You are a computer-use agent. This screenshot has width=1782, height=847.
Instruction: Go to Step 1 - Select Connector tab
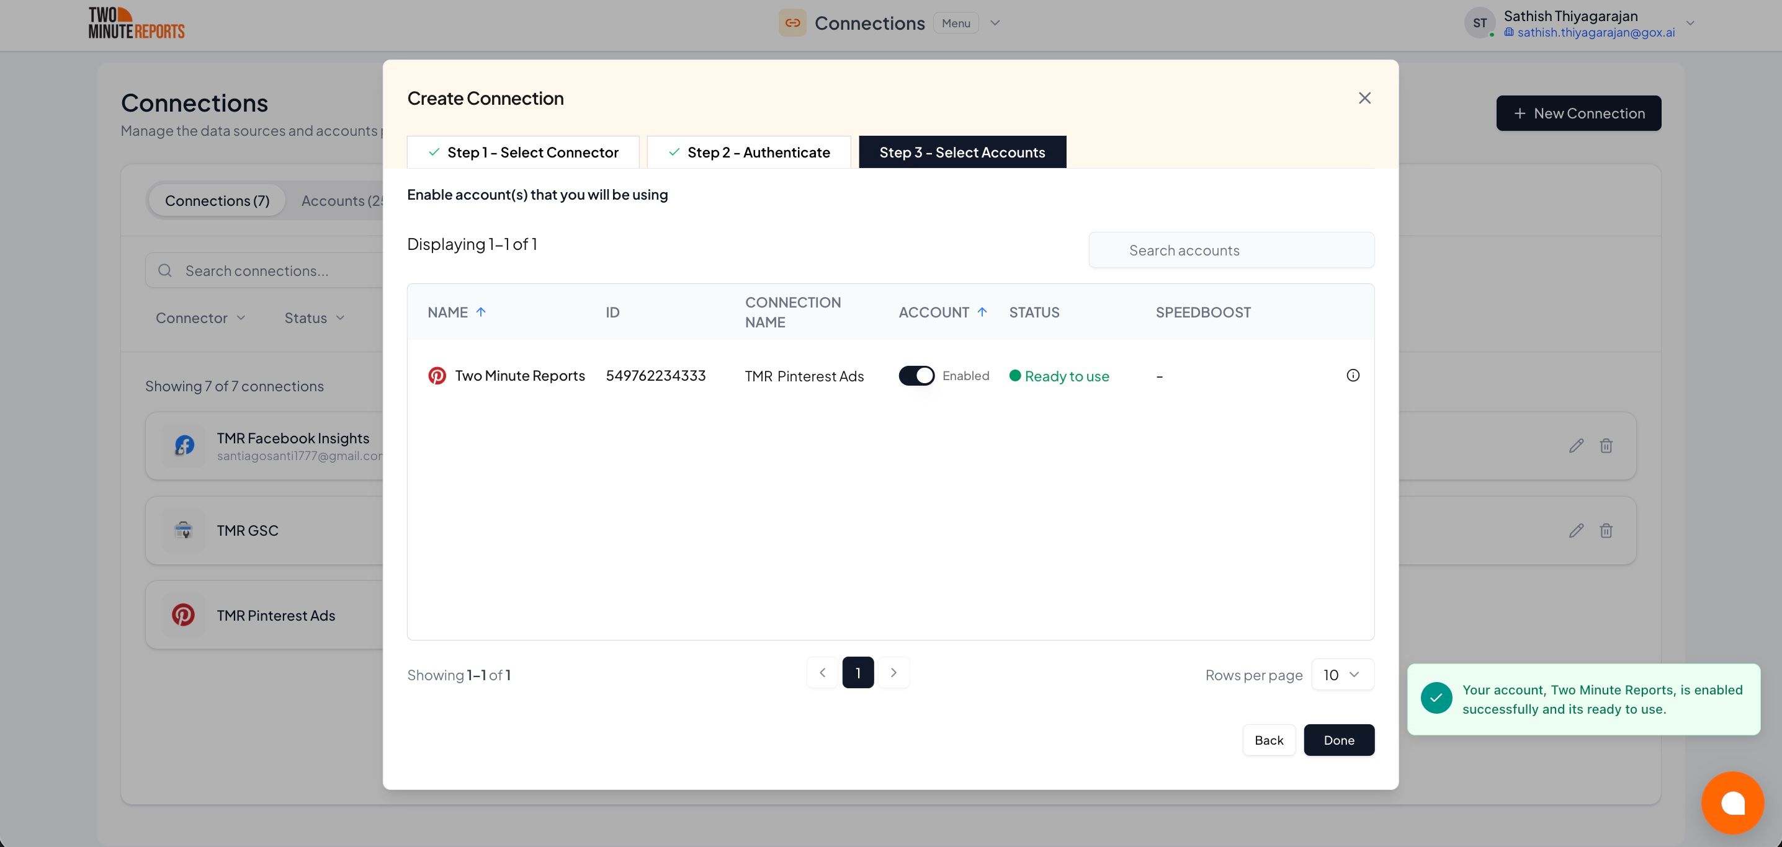(x=523, y=152)
